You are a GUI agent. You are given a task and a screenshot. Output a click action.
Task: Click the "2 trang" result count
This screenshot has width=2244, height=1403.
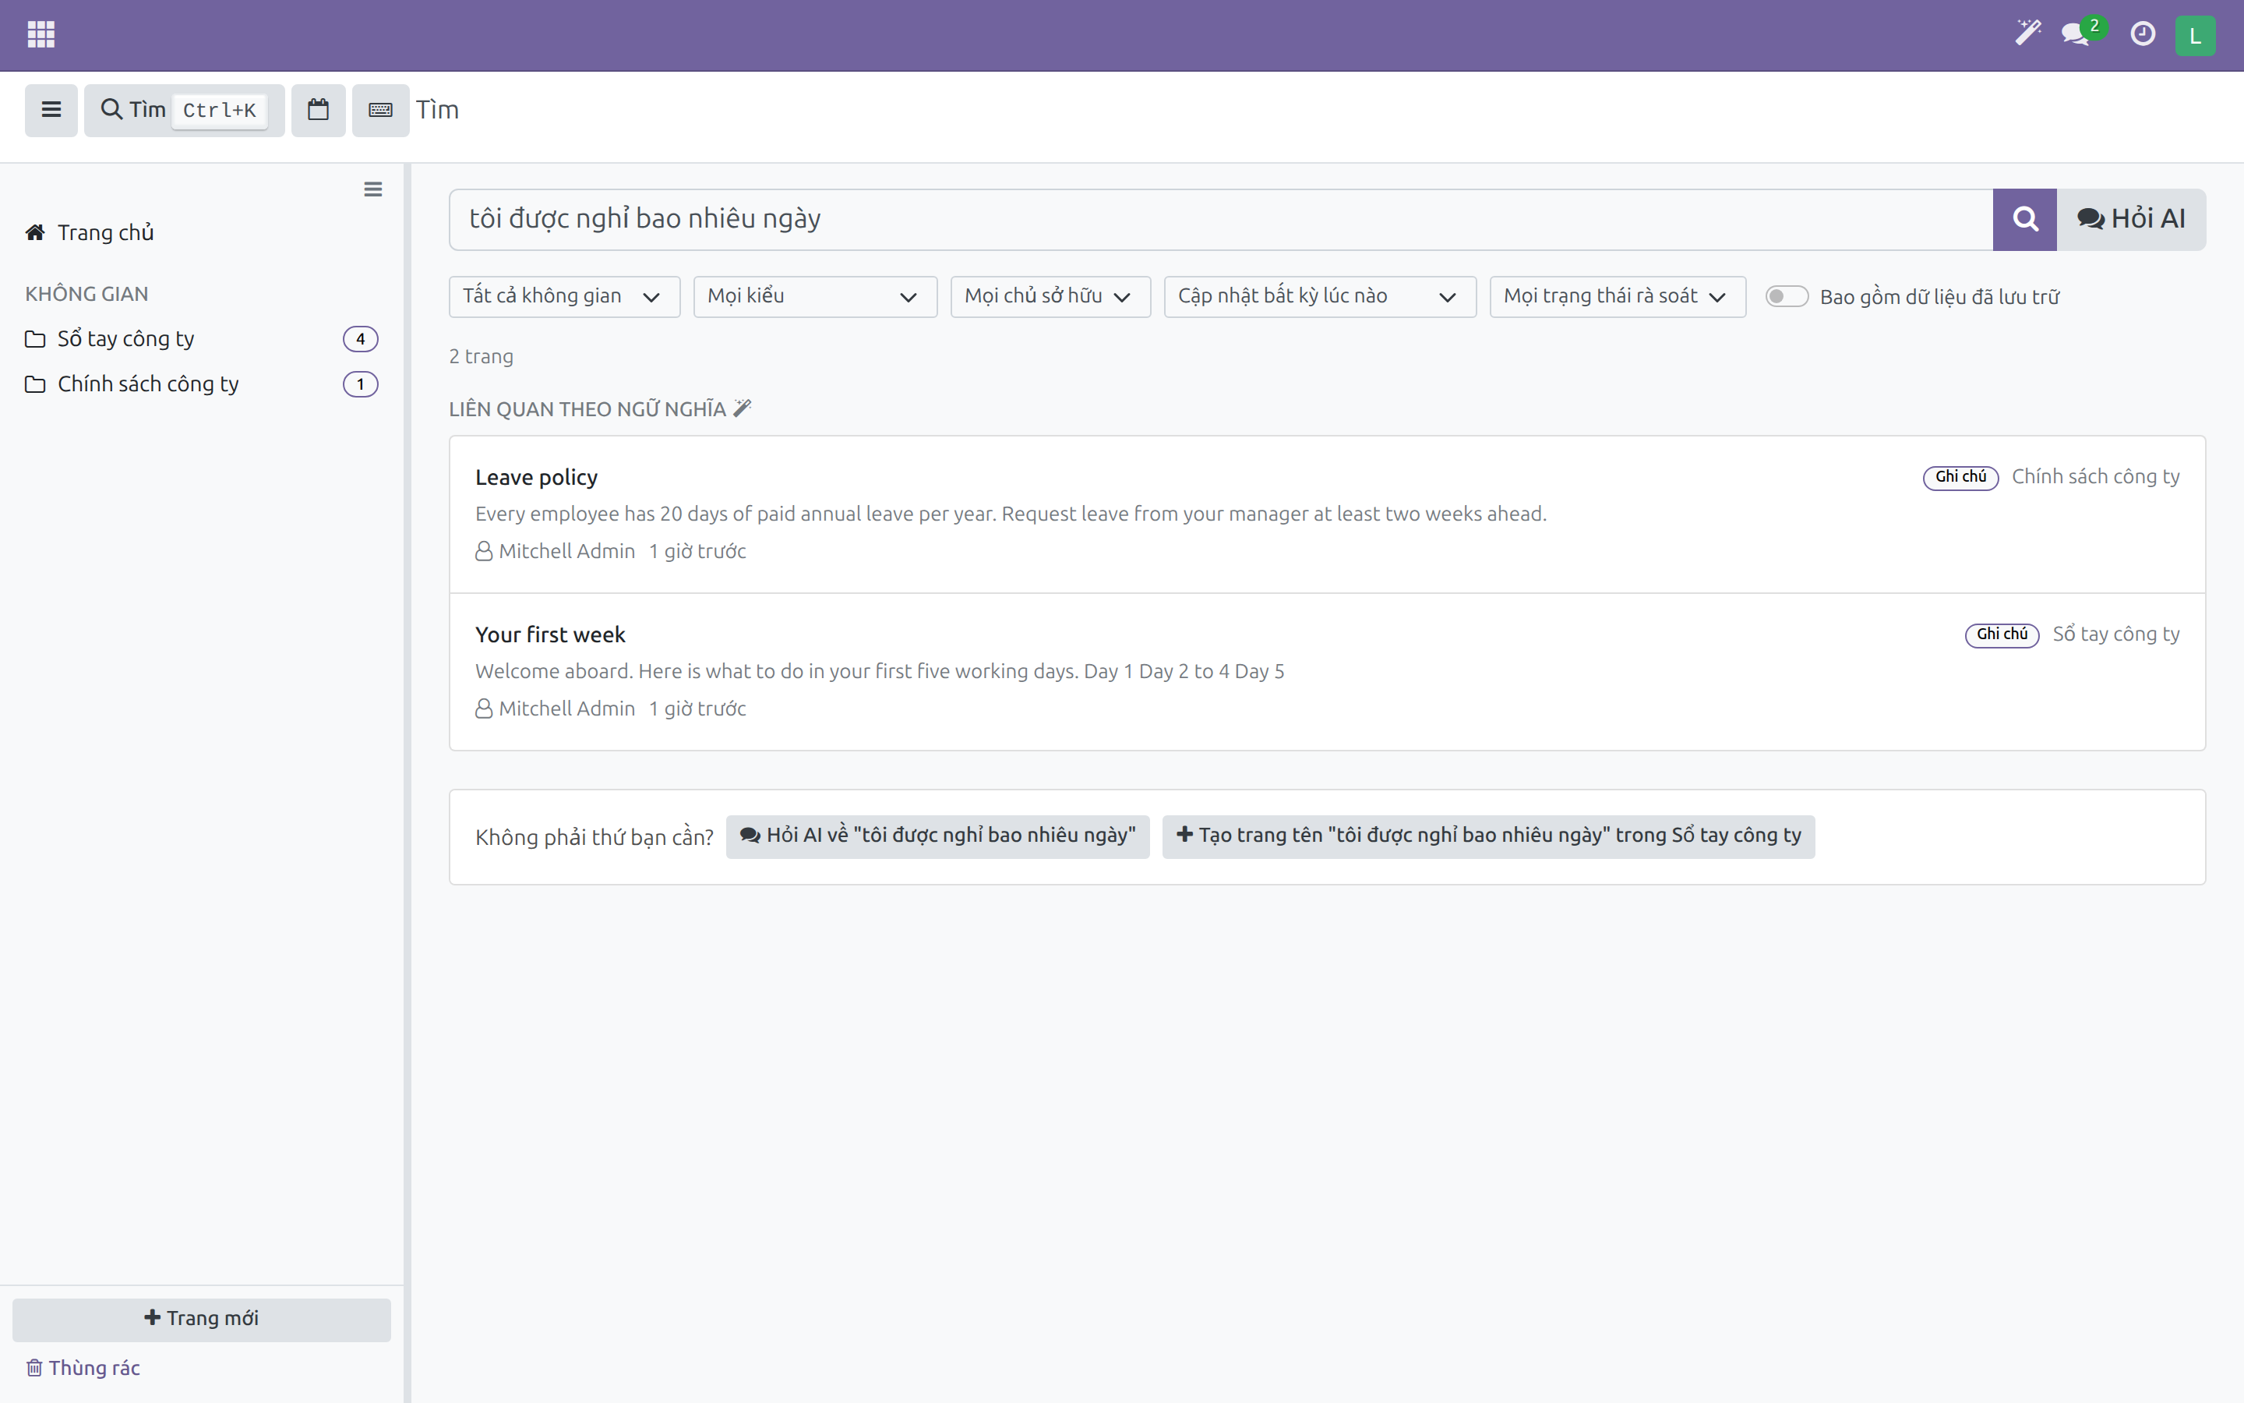[x=480, y=356]
